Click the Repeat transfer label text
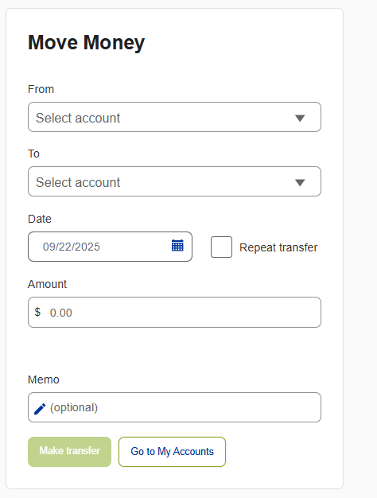Image resolution: width=377 pixels, height=498 pixels. [278, 247]
